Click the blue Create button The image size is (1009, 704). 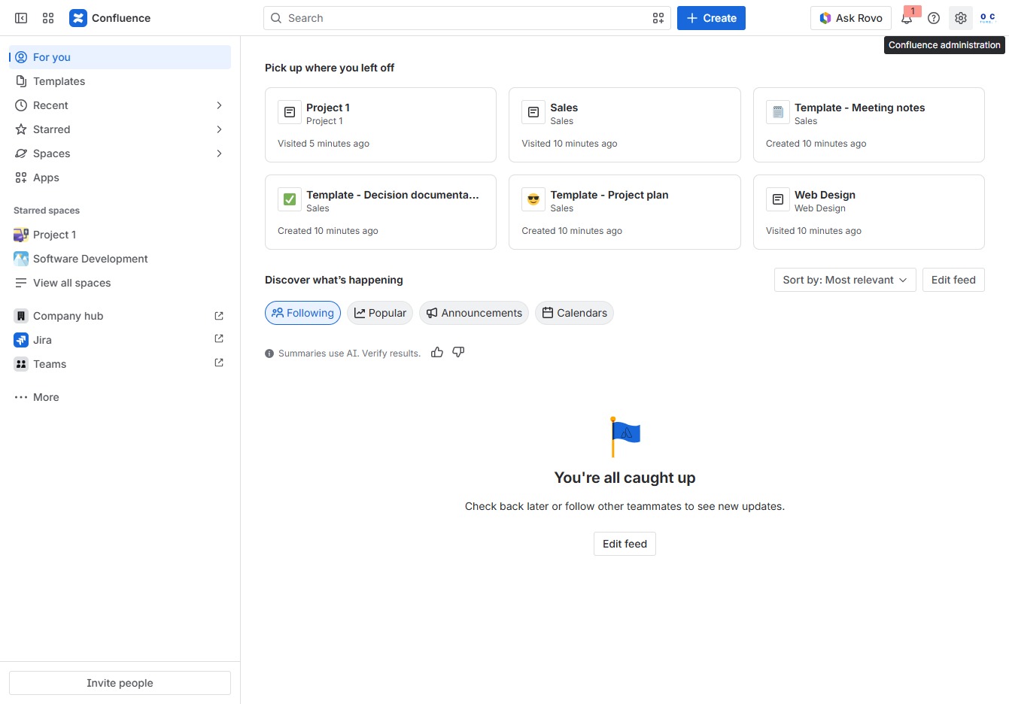(711, 18)
